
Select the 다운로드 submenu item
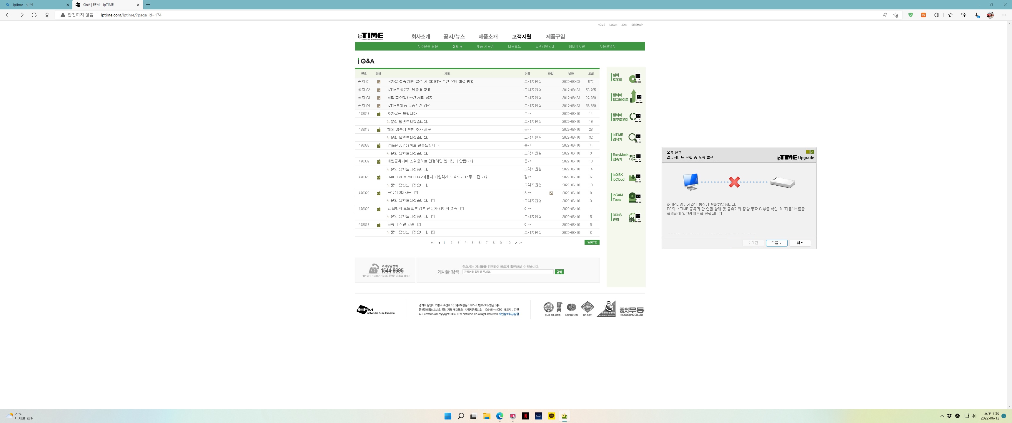coord(514,46)
